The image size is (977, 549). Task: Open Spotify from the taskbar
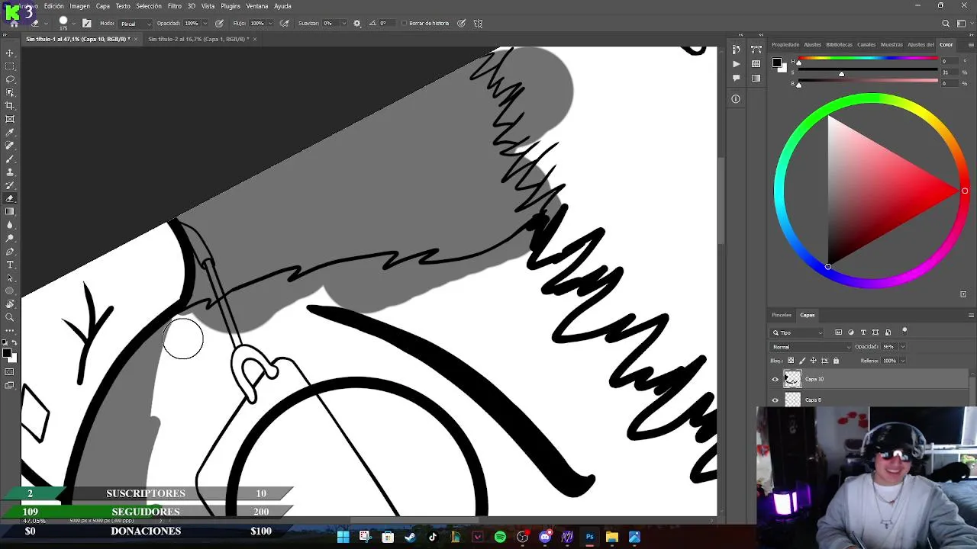(500, 537)
